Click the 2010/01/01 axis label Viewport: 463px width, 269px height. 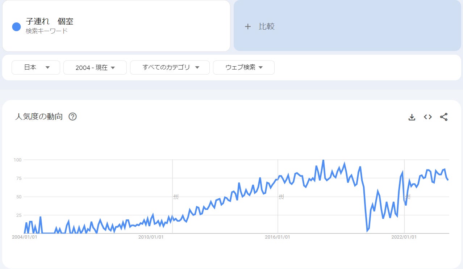(151, 237)
